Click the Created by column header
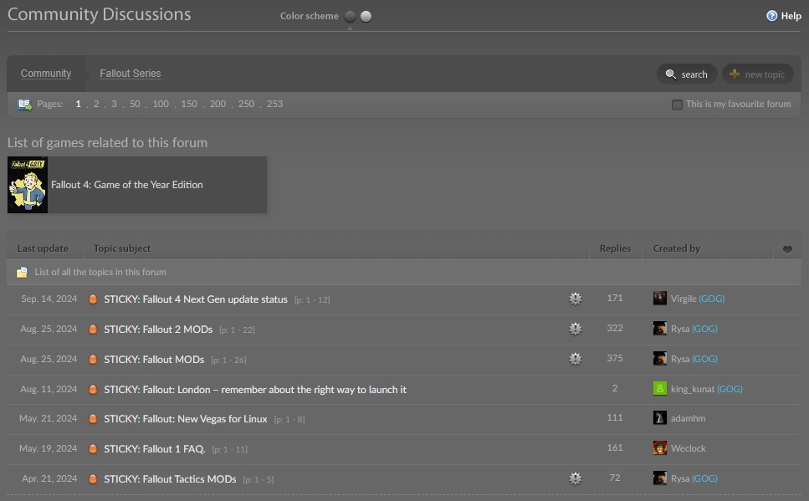This screenshot has width=809, height=501. click(x=677, y=248)
